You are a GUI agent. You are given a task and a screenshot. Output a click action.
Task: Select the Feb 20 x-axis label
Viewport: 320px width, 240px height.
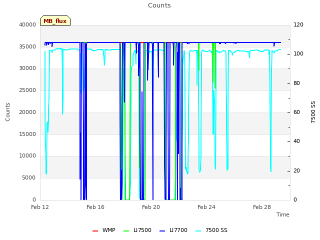click(151, 207)
